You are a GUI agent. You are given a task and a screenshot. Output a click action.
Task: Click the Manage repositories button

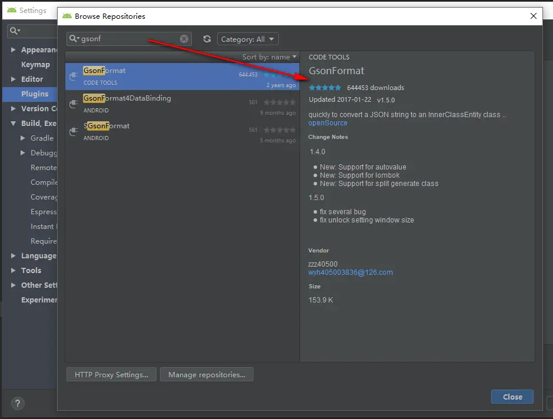click(206, 374)
